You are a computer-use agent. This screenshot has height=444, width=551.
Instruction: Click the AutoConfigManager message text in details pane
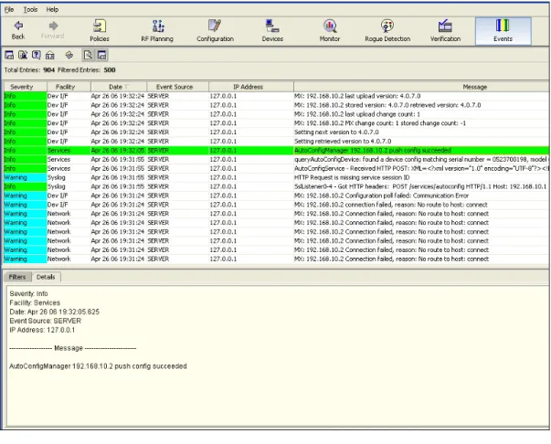tap(98, 366)
